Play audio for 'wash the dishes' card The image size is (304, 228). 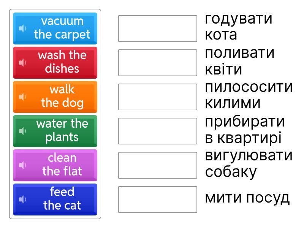[23, 63]
